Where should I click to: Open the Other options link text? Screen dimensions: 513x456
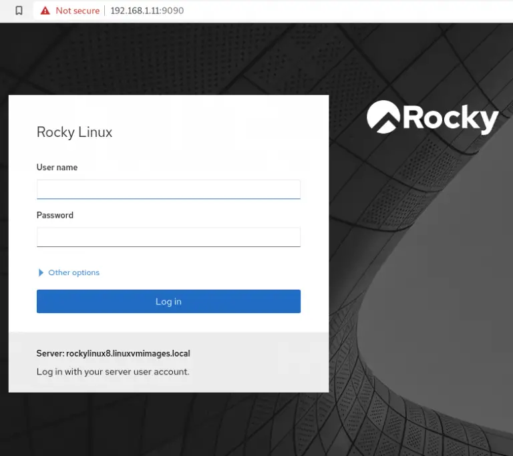point(73,272)
